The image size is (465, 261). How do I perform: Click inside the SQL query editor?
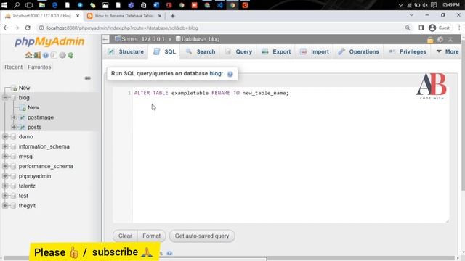click(x=290, y=154)
